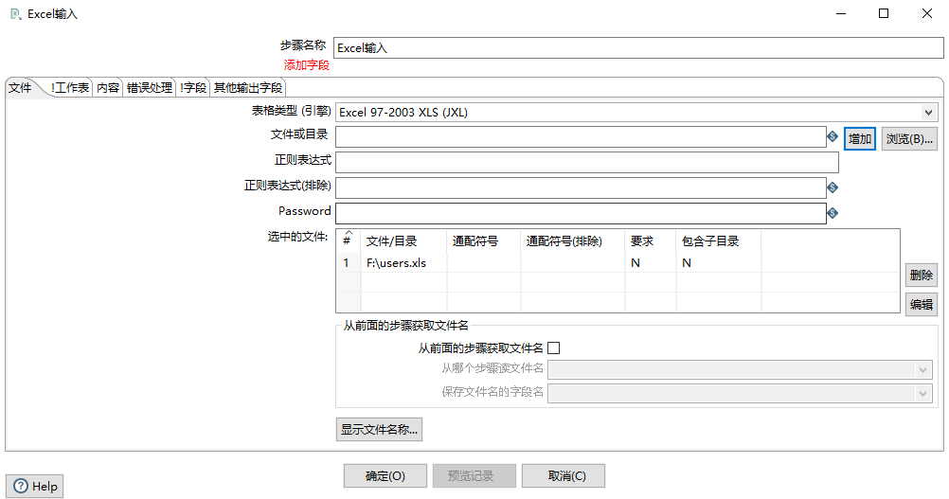Click 显示文件名称... button
The height and width of the screenshot is (499, 949).
[379, 430]
